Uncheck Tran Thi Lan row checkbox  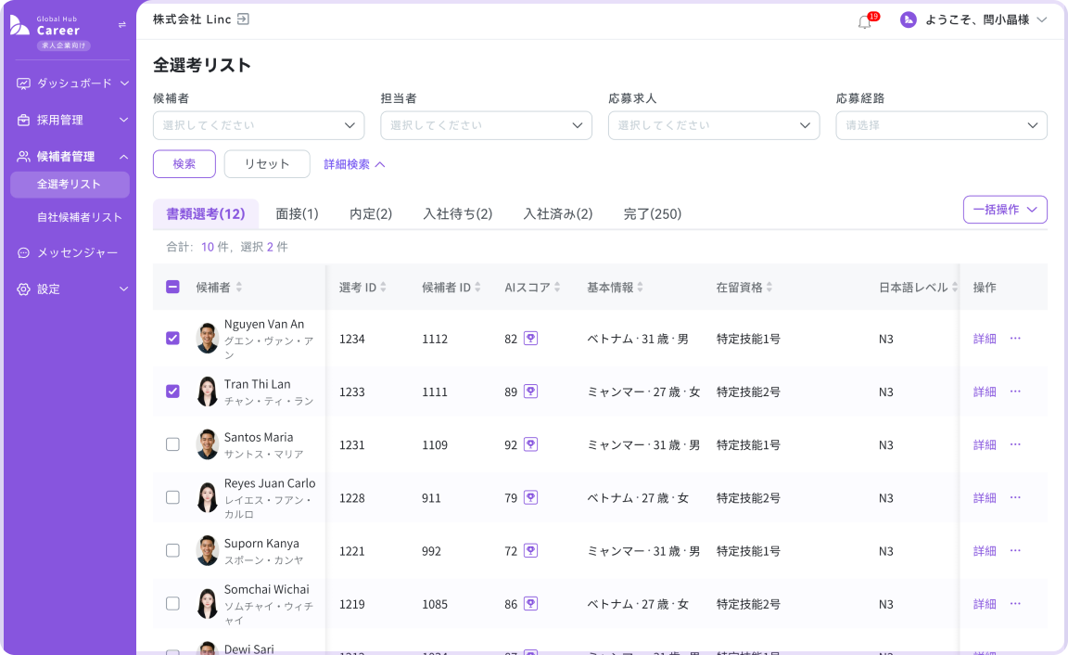pos(173,392)
